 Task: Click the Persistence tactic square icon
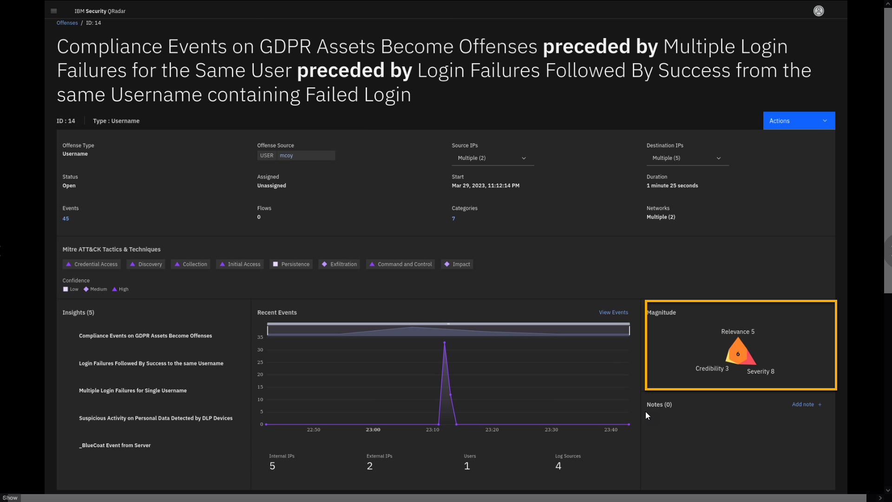pos(275,264)
